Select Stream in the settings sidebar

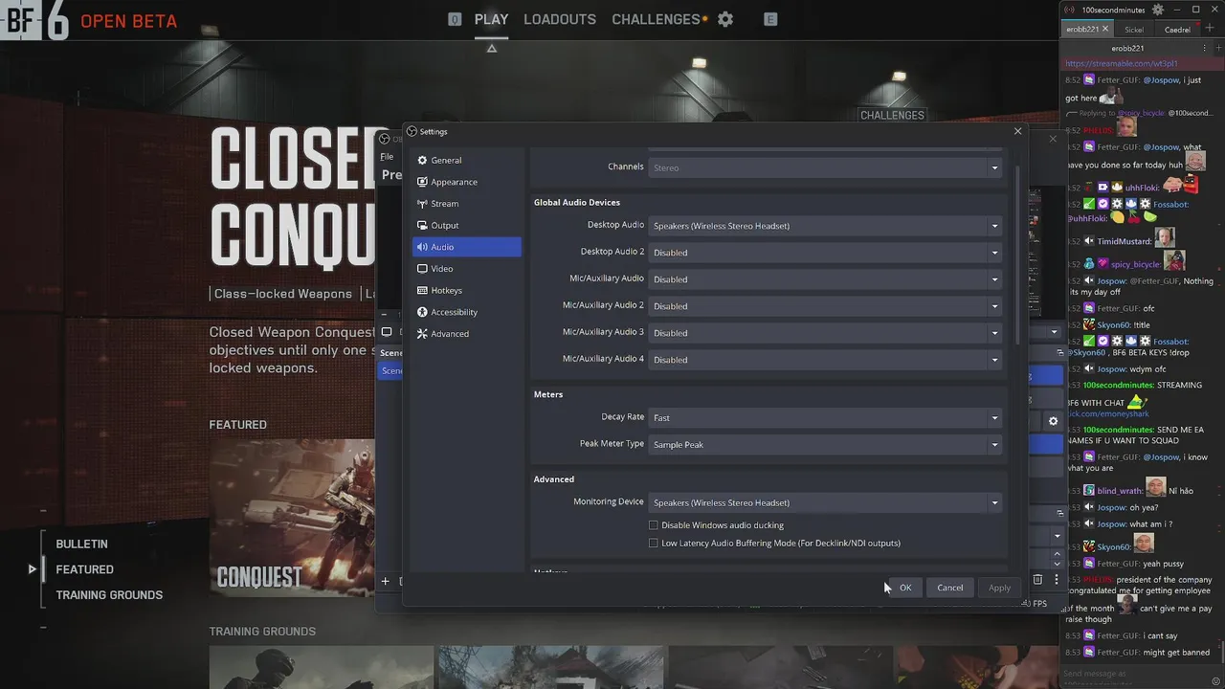point(466,204)
